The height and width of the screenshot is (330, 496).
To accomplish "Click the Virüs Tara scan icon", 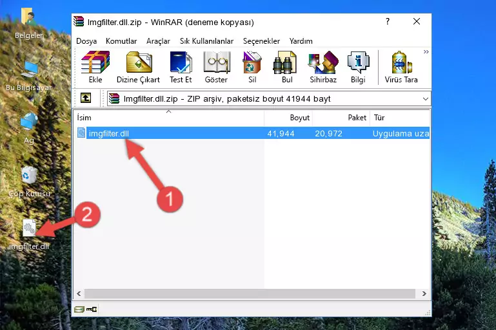I will [x=401, y=62].
